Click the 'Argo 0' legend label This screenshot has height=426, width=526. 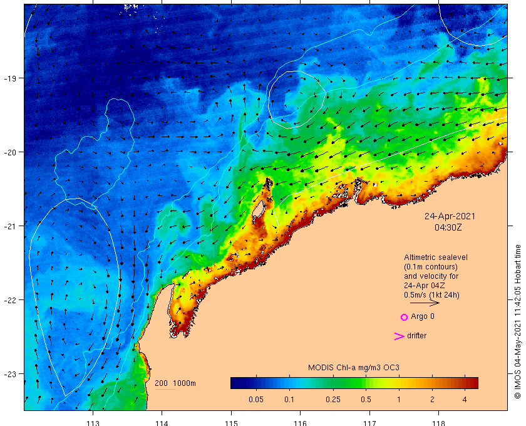pos(423,316)
